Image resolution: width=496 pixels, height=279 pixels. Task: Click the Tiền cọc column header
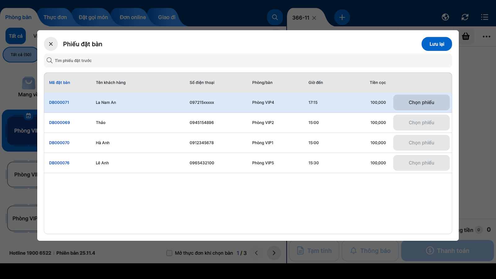pyautogui.click(x=378, y=82)
